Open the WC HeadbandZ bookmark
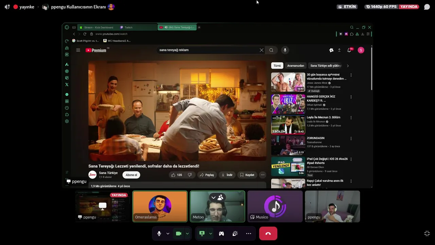The height and width of the screenshot is (245, 435). click(117, 41)
